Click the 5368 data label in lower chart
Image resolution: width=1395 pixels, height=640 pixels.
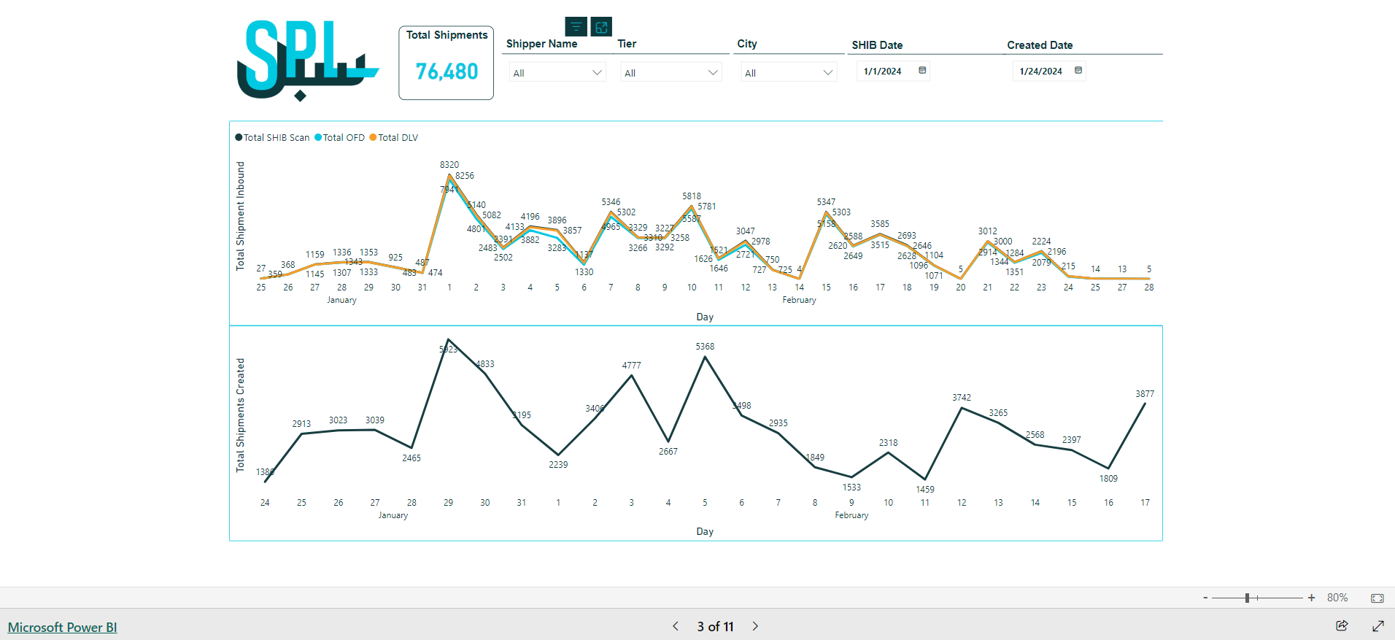pos(705,347)
